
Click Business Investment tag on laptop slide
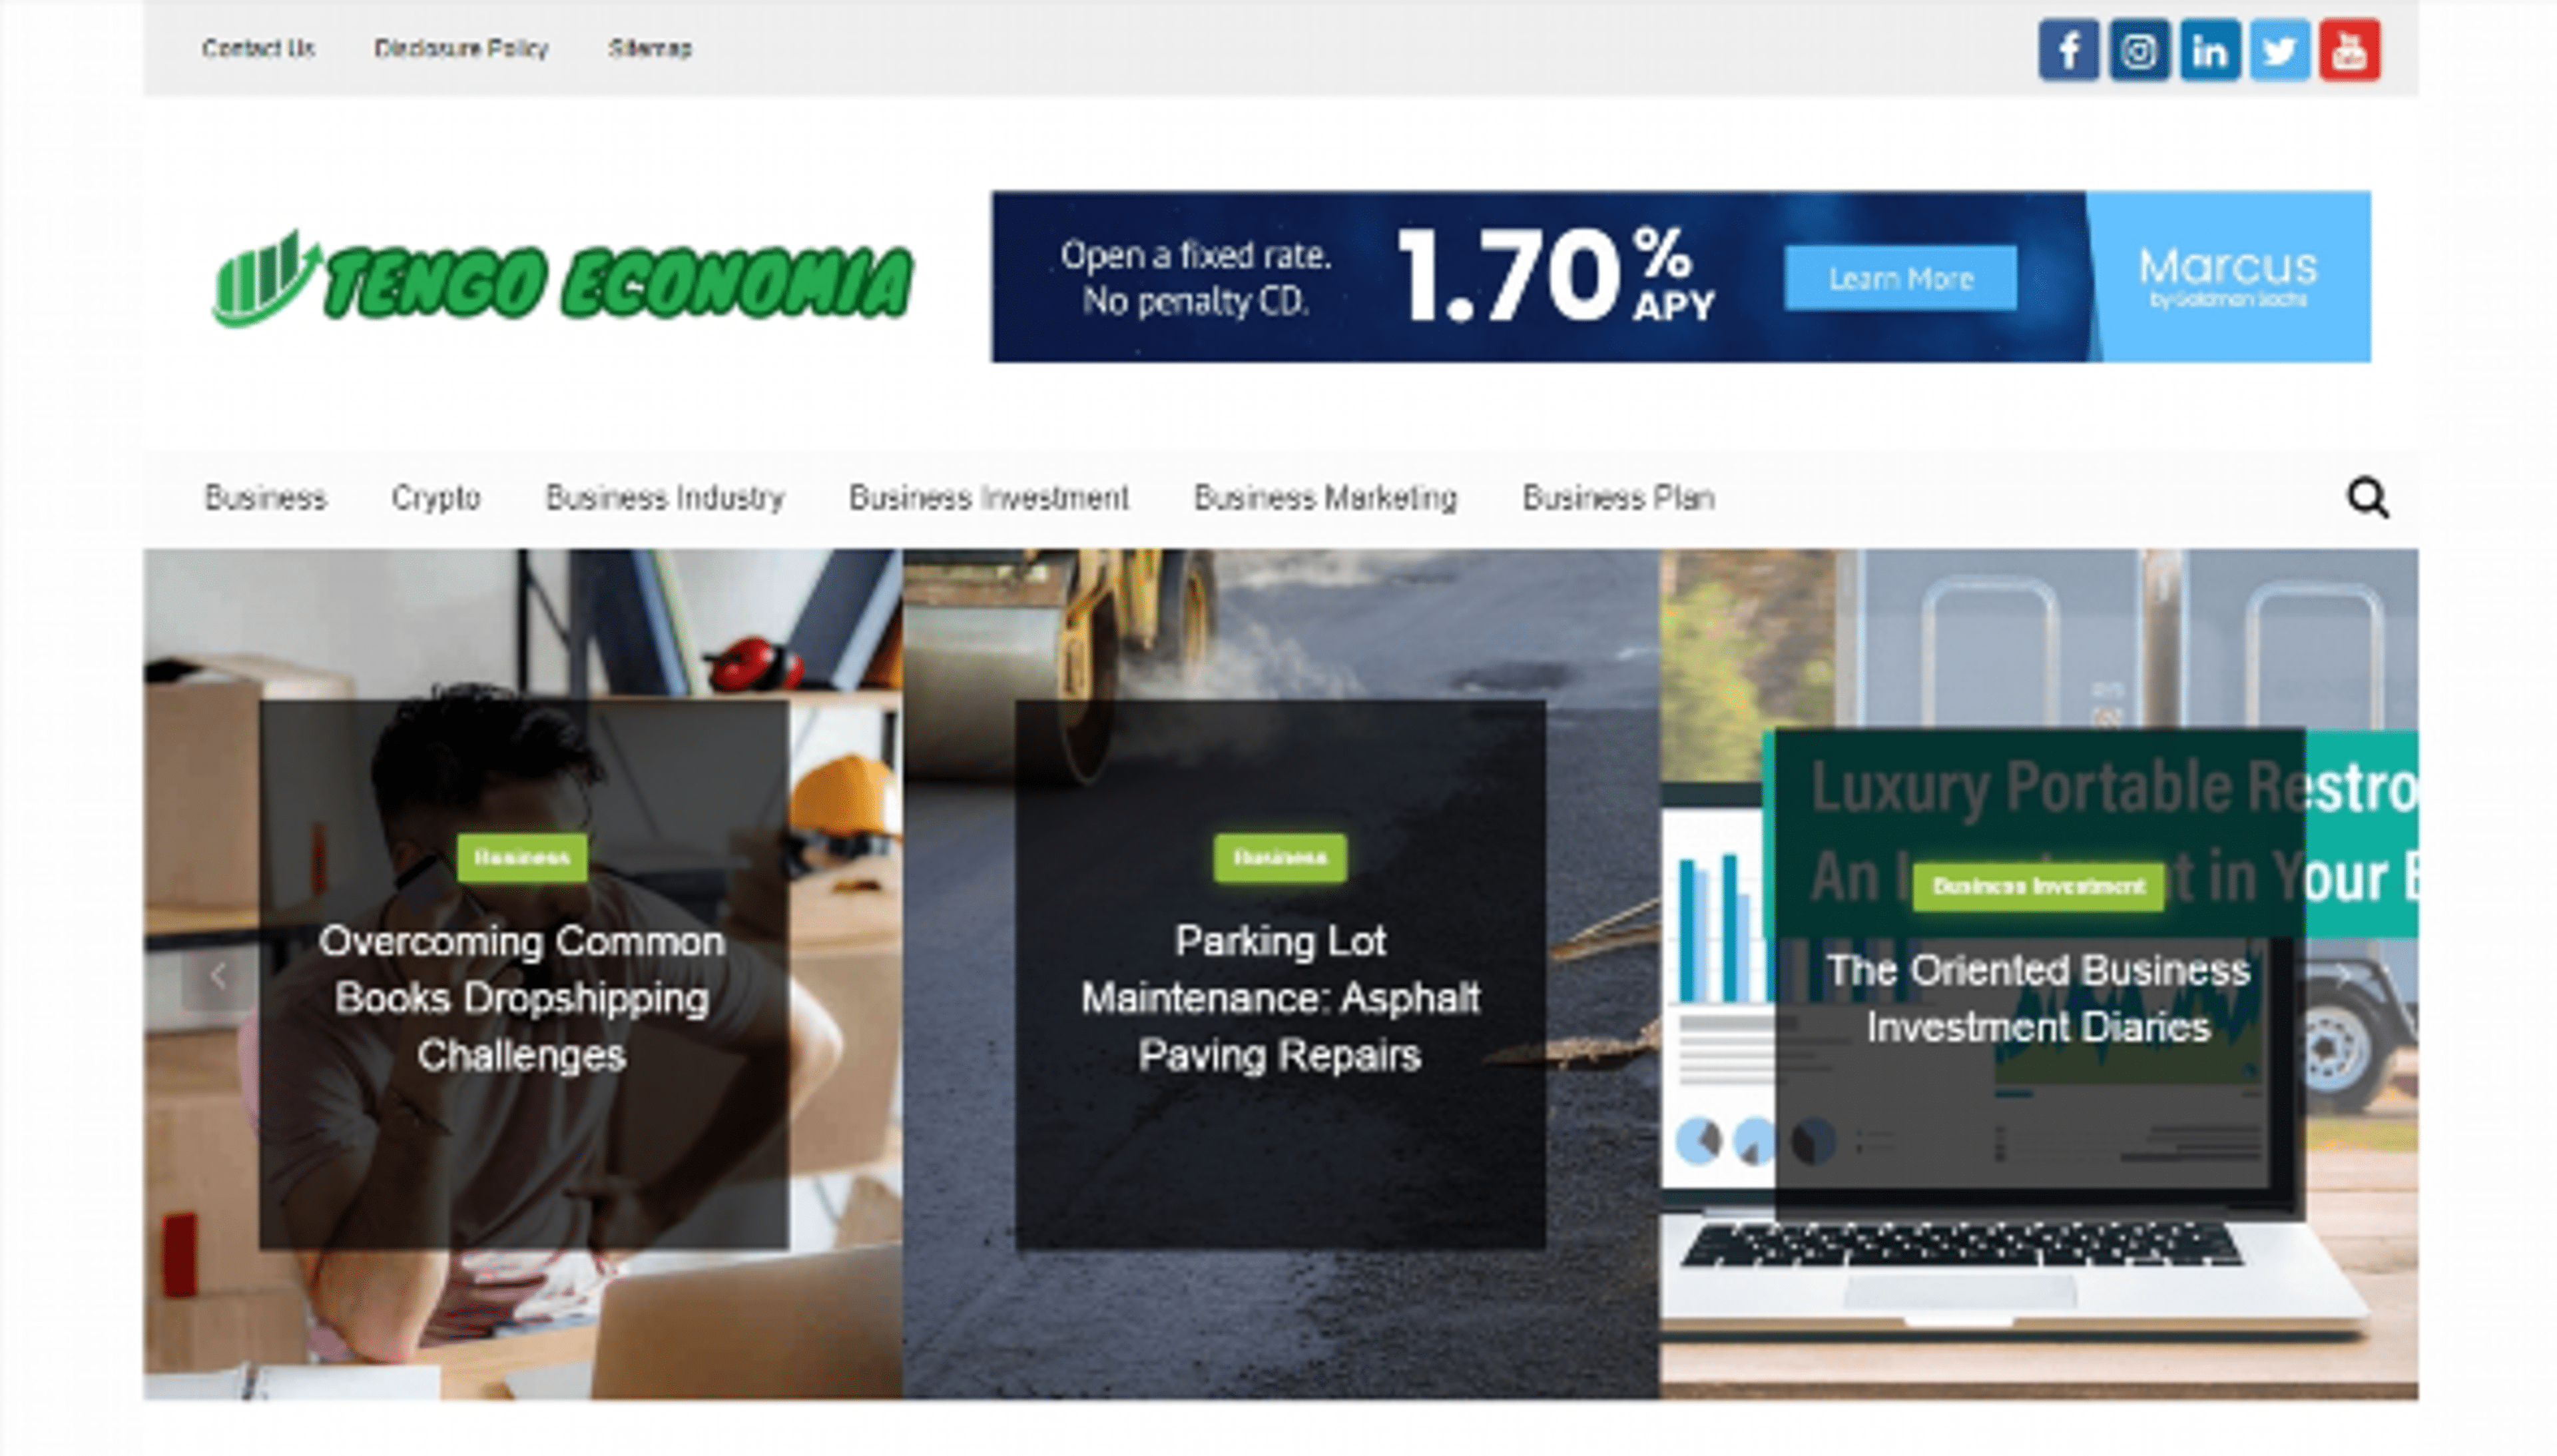coord(2038,886)
